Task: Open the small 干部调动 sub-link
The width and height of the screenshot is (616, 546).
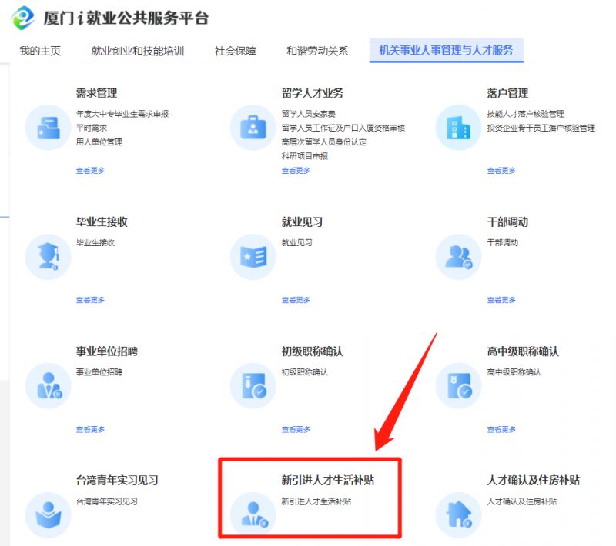Action: 503,243
